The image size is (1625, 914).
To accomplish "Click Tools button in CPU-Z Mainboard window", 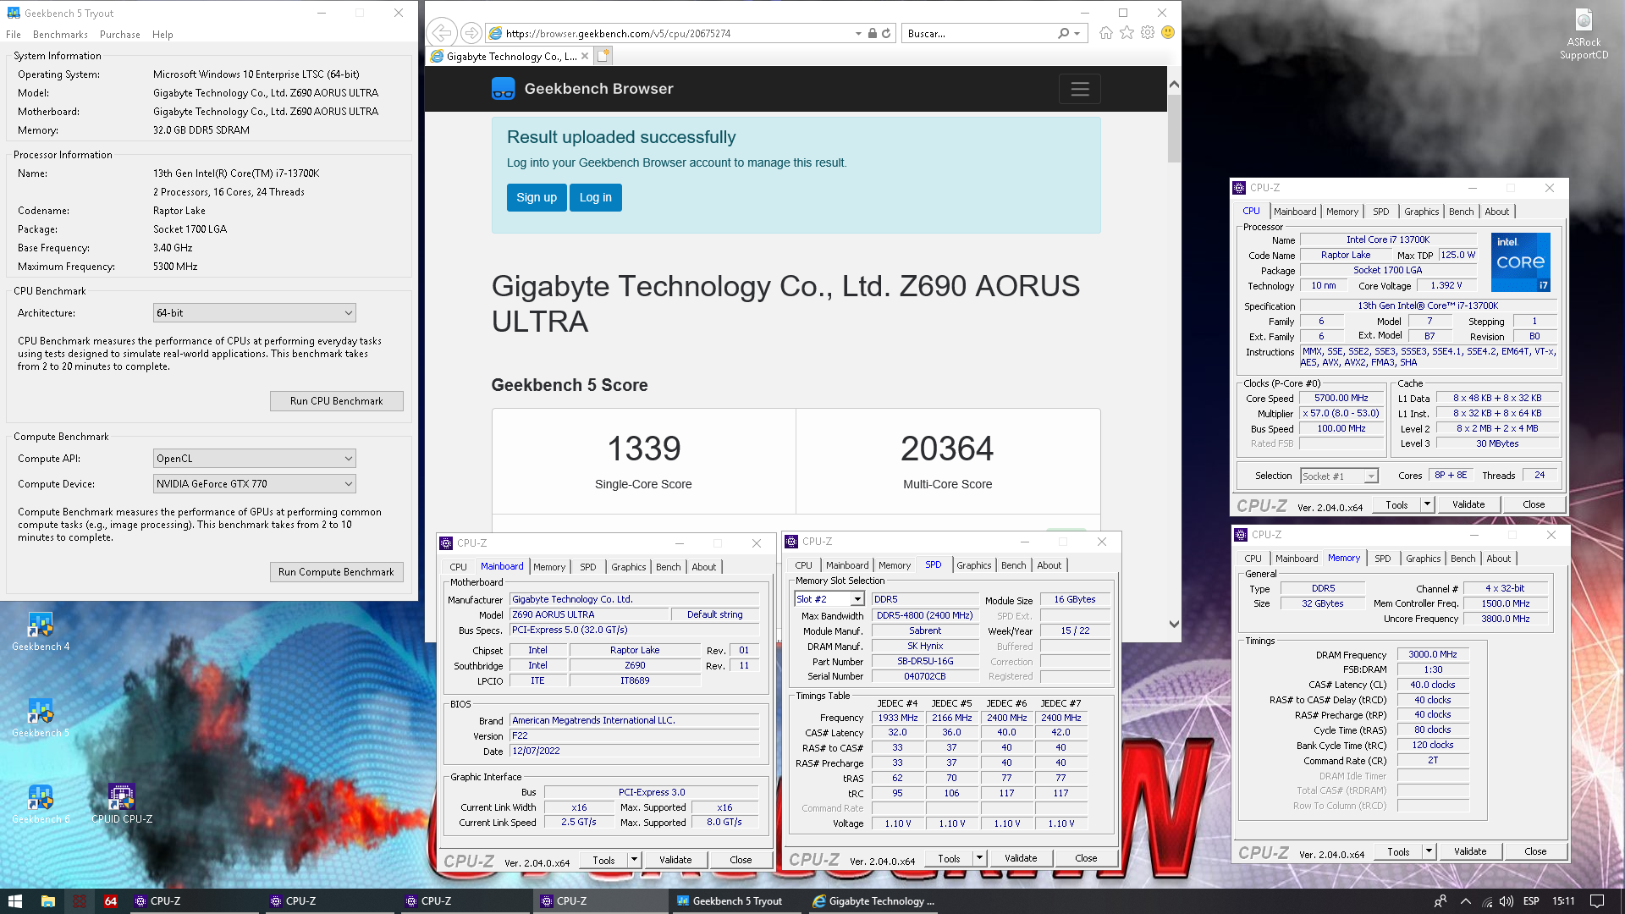I will pyautogui.click(x=603, y=860).
